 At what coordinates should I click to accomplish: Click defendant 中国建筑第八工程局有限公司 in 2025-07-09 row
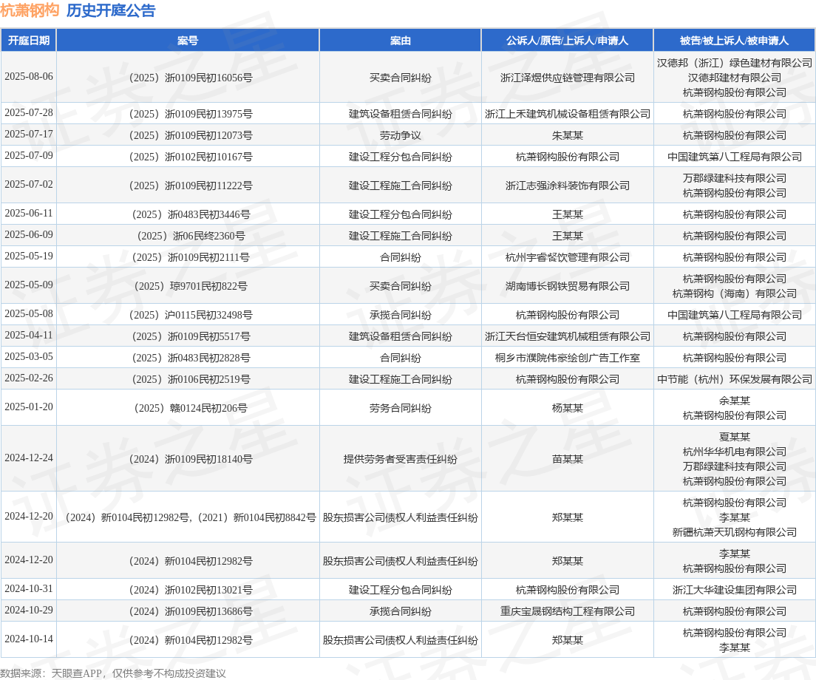click(734, 157)
